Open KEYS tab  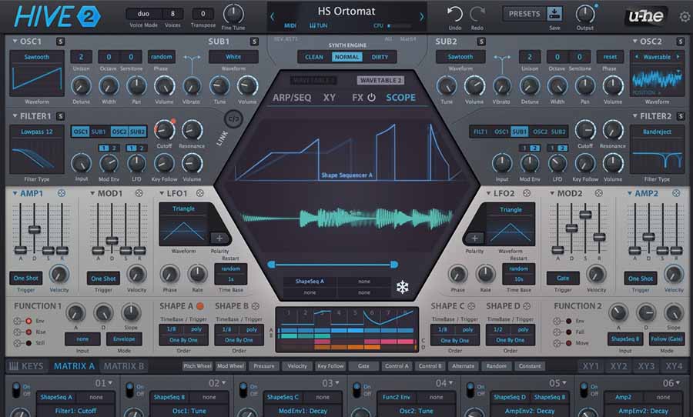[x=26, y=365]
